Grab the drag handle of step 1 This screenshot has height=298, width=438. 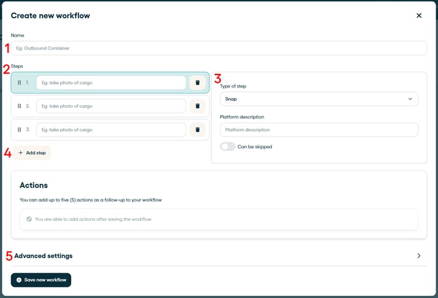[20, 82]
